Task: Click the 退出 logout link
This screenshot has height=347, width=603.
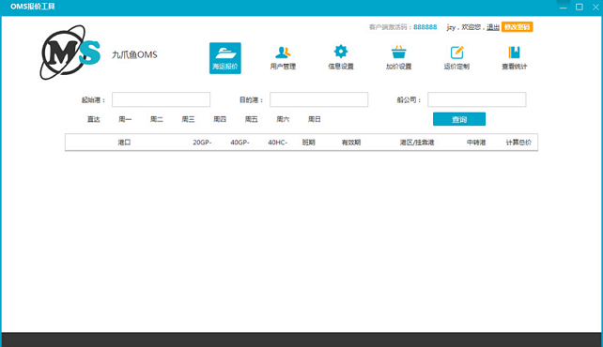Action: (x=493, y=27)
